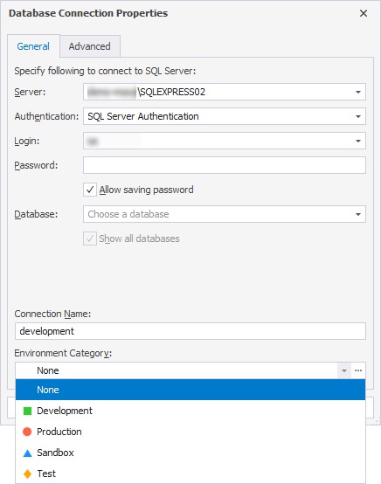381x484 pixels.
Task: Select the General tab
Action: click(33, 46)
